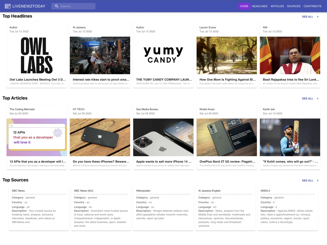Click SEE ALL for Top Headlines
The width and height of the screenshot is (327, 245).
point(307,17)
